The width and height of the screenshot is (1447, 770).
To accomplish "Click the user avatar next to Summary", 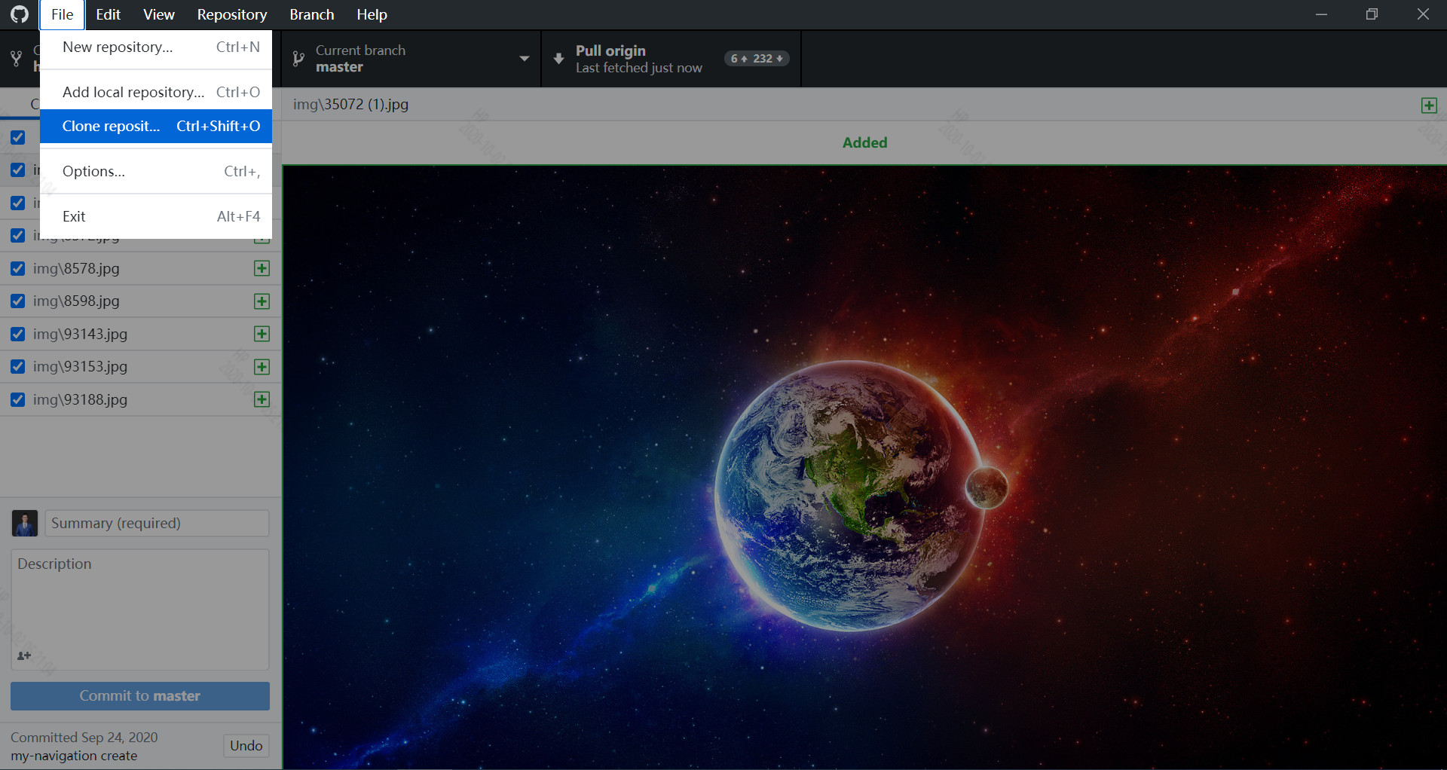I will (x=25, y=523).
